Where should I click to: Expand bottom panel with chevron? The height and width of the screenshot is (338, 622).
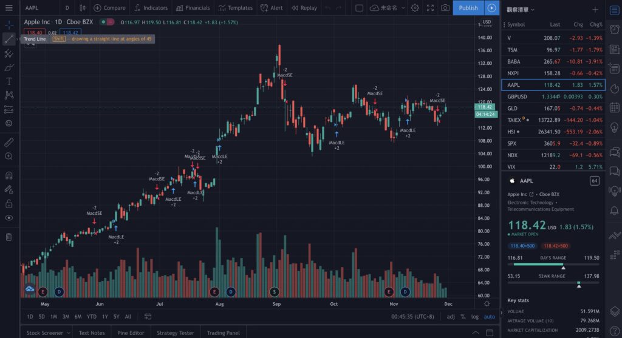(475, 333)
